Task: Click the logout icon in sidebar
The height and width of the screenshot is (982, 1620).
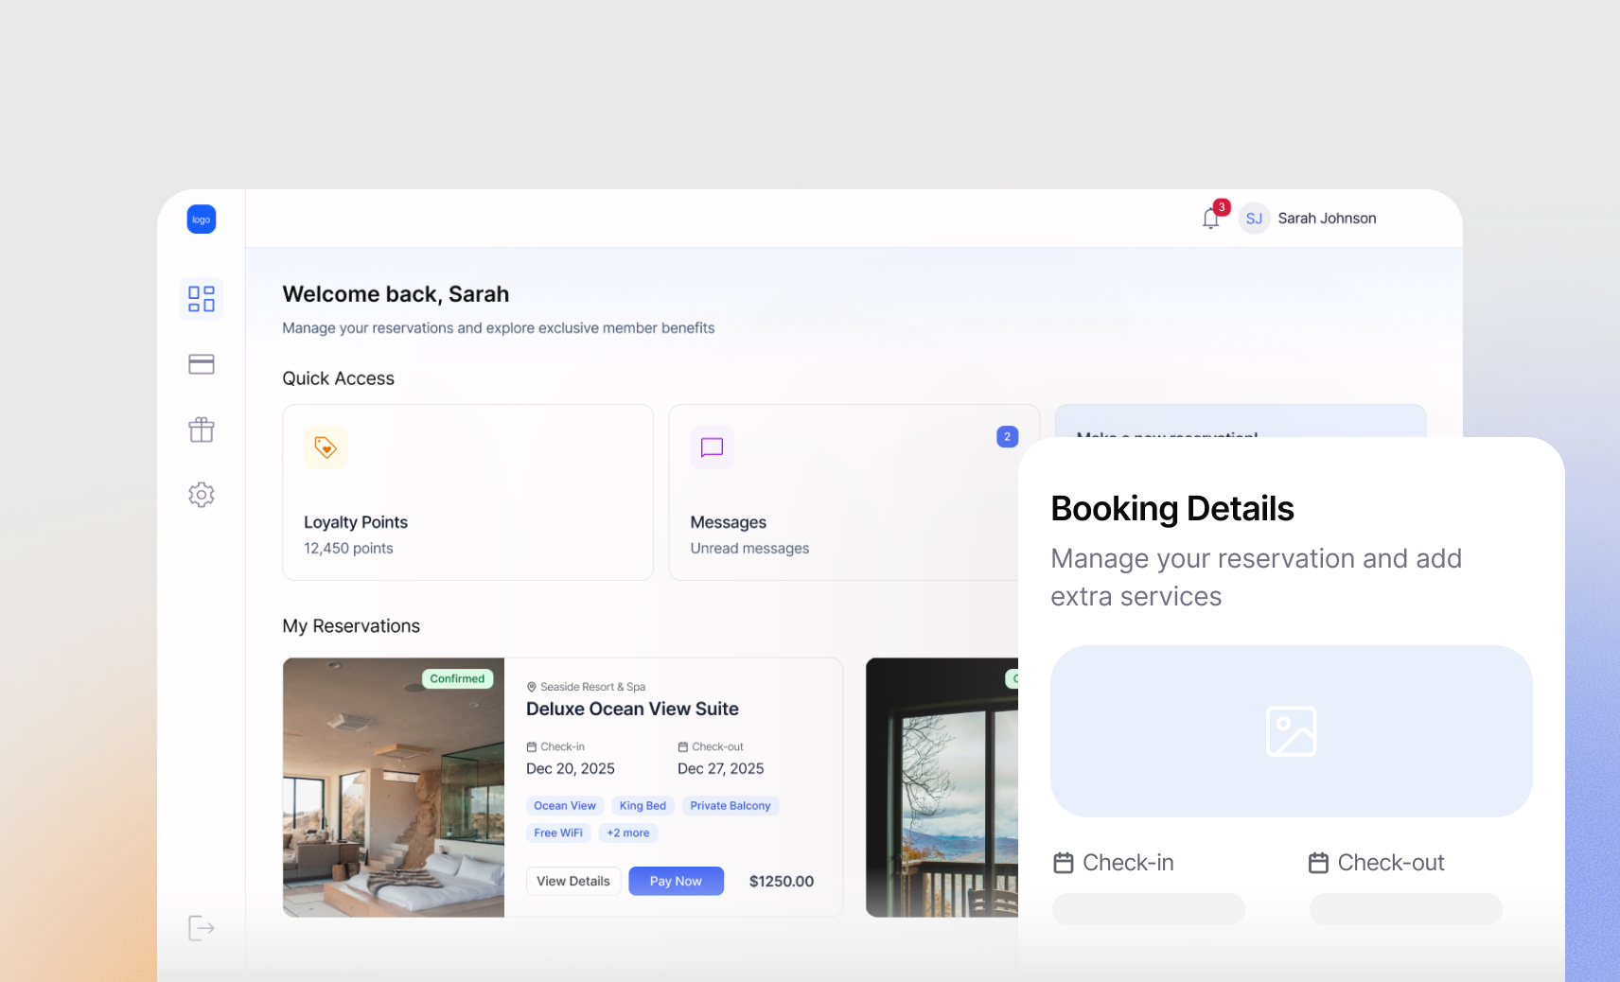Action: coord(201,928)
